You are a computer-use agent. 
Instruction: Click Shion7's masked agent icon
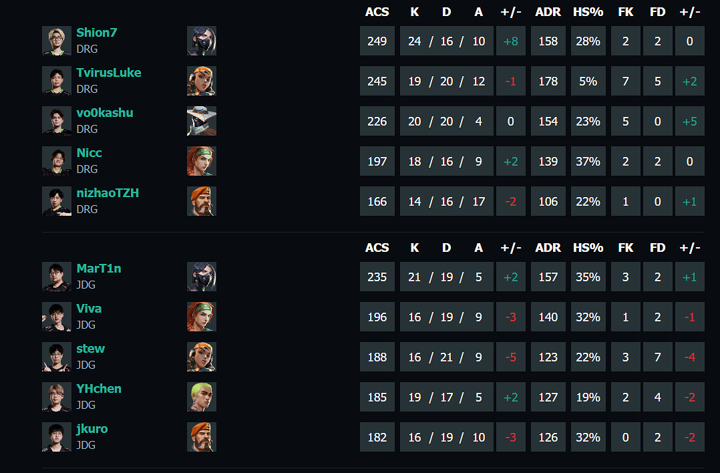(x=201, y=41)
